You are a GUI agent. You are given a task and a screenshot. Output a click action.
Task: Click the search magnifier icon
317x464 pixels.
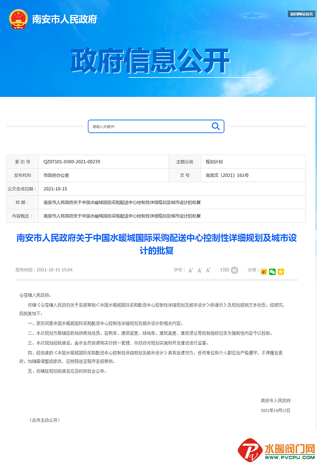tap(216, 126)
